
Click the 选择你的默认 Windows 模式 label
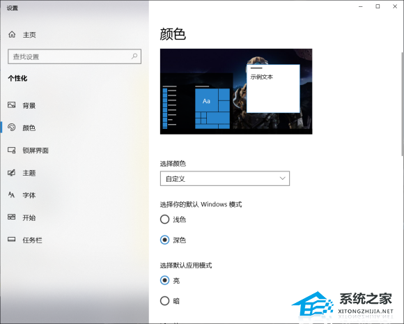coord(201,204)
